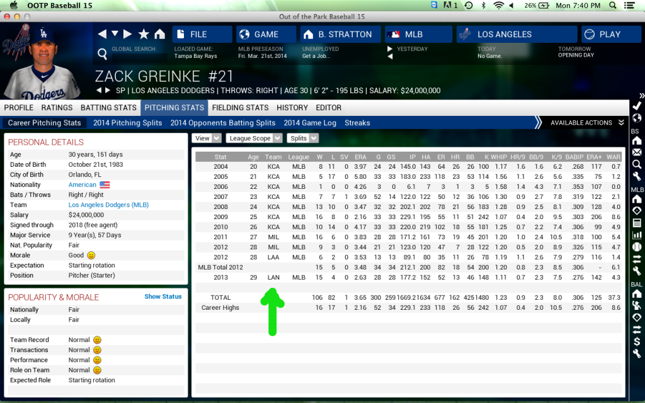
Task: Click the global search magnifier icon
Action: 102,54
